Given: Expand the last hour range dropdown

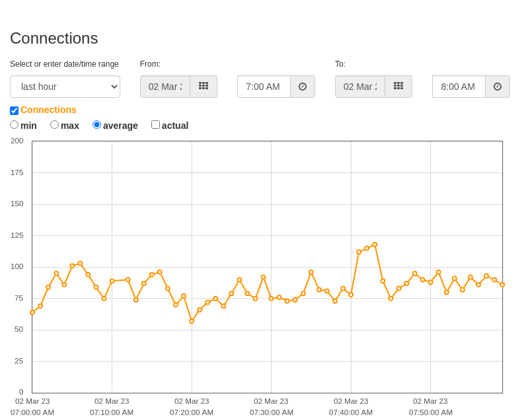Looking at the screenshot, I should point(65,87).
